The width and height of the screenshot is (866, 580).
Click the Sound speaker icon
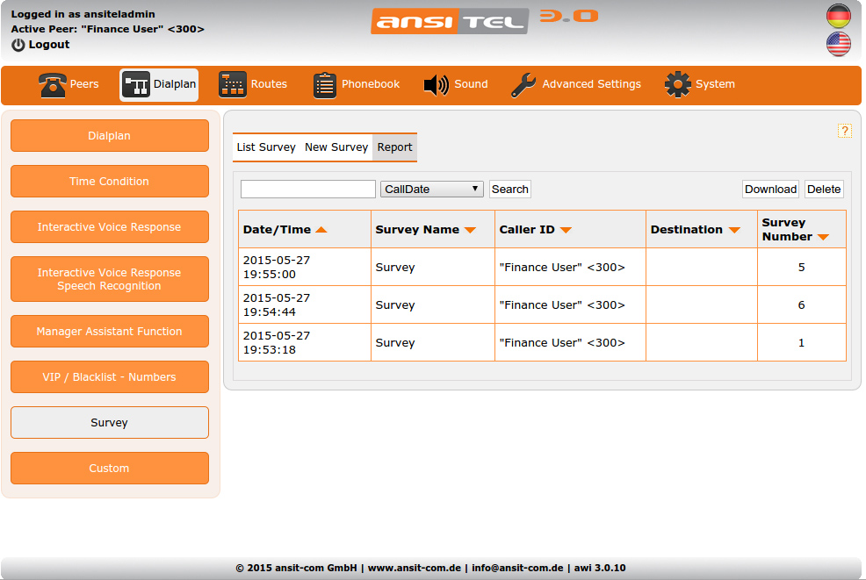point(437,85)
